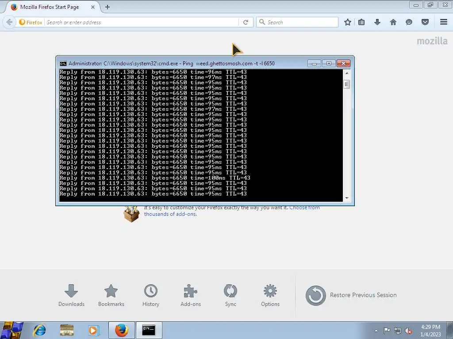Maximize the cmd.exe ping window

329,64
